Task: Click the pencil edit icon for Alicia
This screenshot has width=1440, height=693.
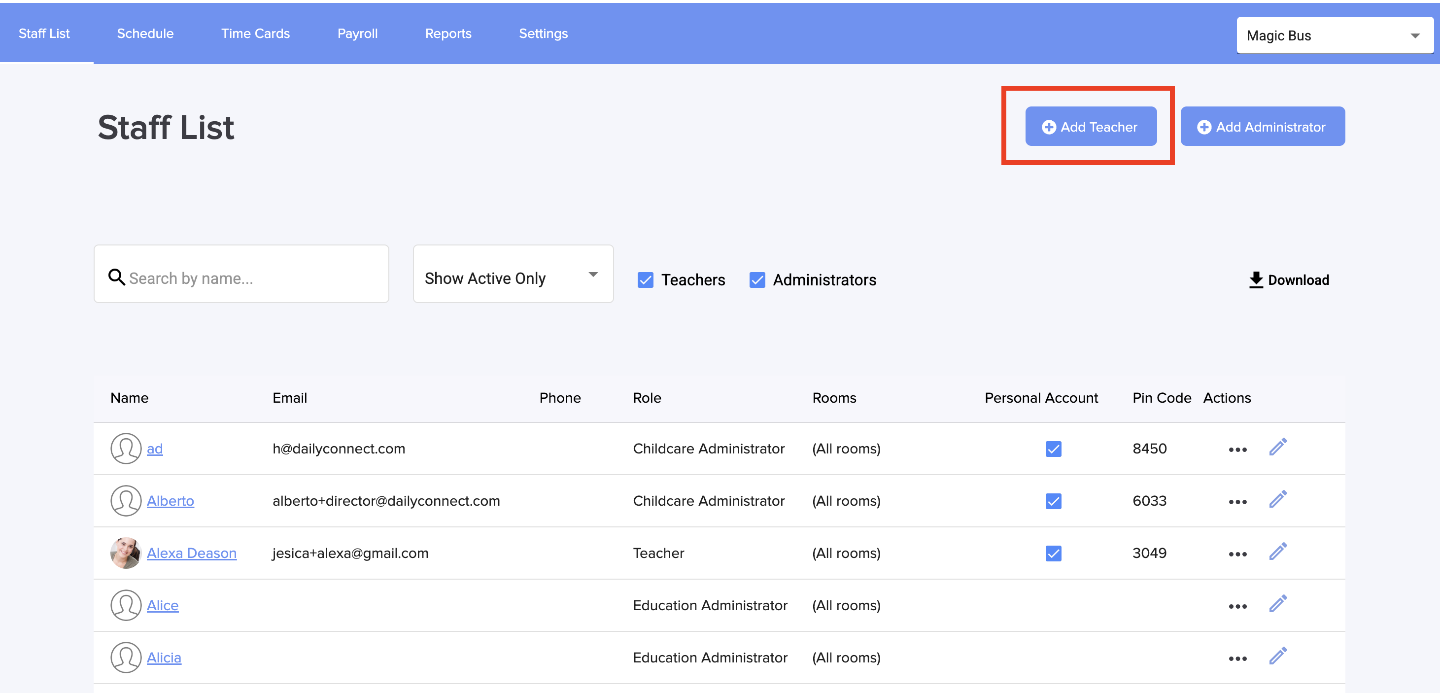Action: tap(1278, 656)
